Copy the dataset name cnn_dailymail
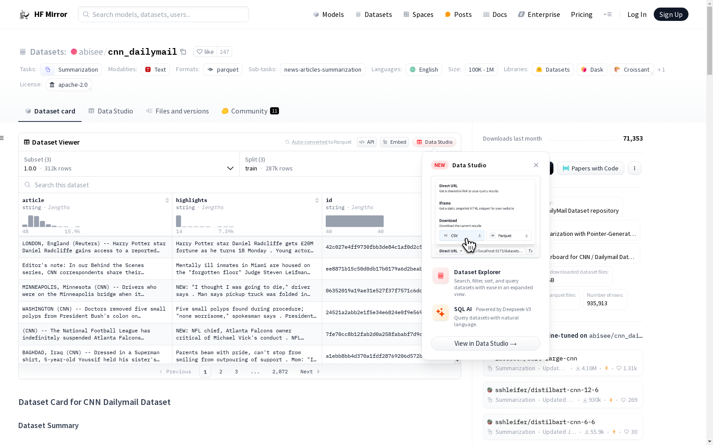 click(x=183, y=52)
